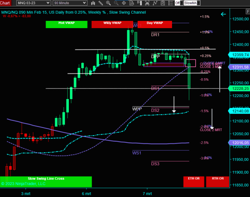Click the 6 mrt date axis label
The width and height of the screenshot is (250, 197).
pyautogui.click(x=86, y=194)
